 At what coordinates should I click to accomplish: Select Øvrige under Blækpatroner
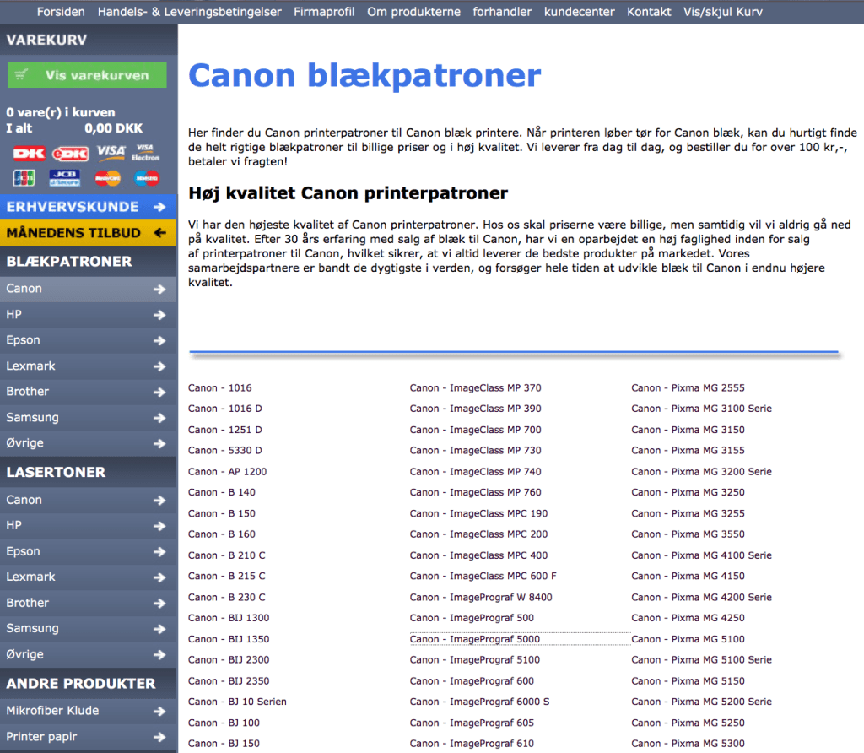(x=88, y=443)
